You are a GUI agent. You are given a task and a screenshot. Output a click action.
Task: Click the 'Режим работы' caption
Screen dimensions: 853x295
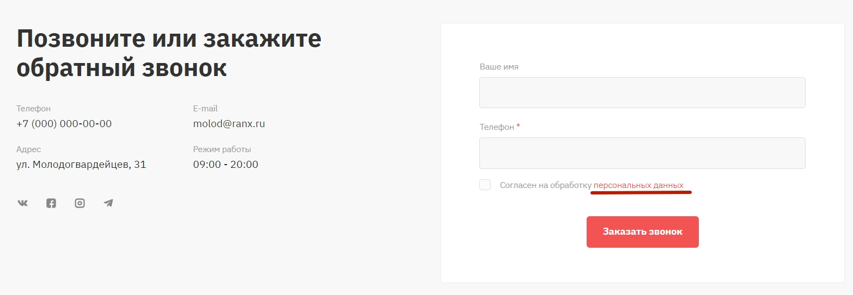(x=222, y=149)
